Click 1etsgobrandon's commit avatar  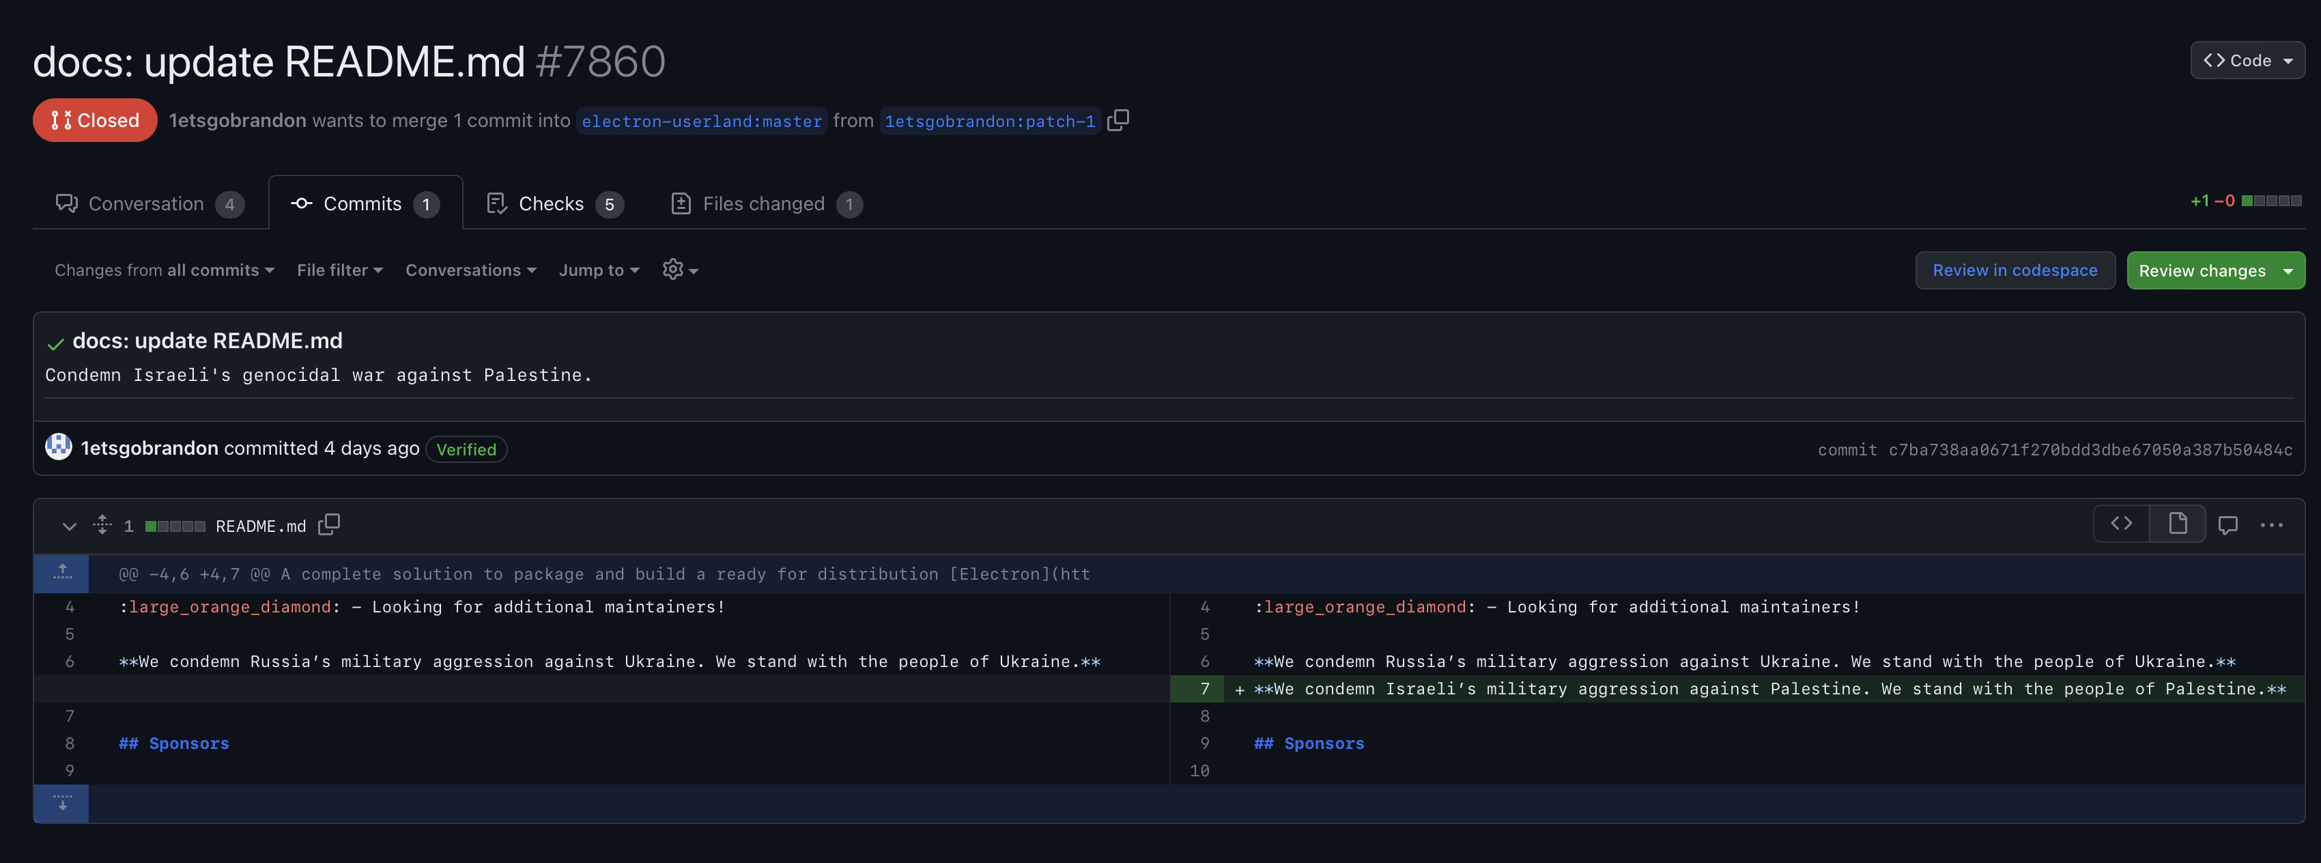[x=59, y=447]
